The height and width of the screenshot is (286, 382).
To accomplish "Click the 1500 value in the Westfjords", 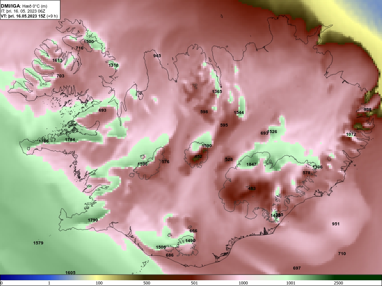I will [89, 42].
